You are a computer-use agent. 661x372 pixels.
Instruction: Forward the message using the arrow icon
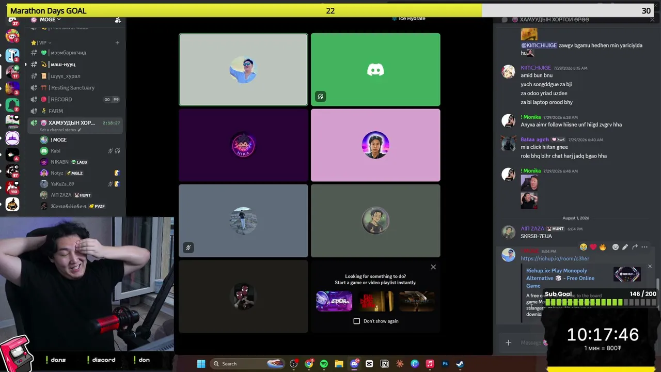tap(635, 247)
